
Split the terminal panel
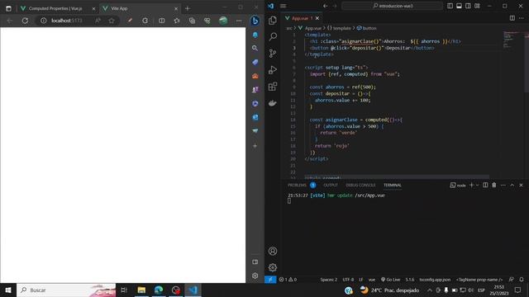click(x=485, y=185)
